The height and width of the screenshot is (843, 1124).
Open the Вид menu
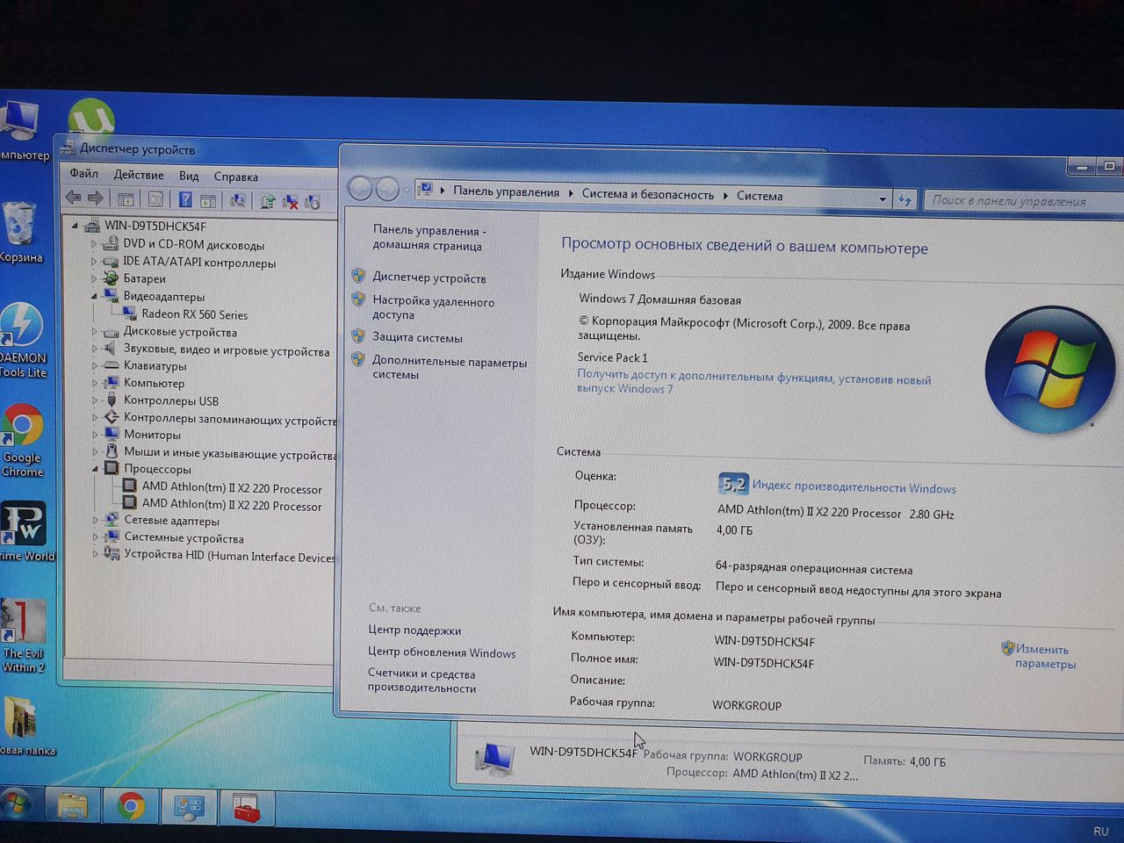(189, 176)
